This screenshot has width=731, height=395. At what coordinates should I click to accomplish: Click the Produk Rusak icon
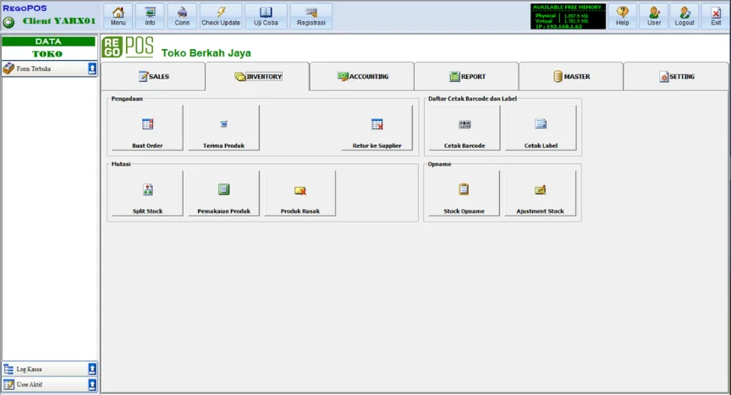click(300, 194)
